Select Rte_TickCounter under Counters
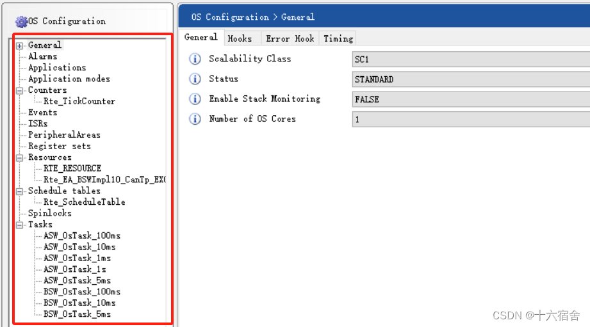590x327 pixels. coord(79,101)
